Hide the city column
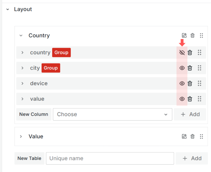 (182, 68)
